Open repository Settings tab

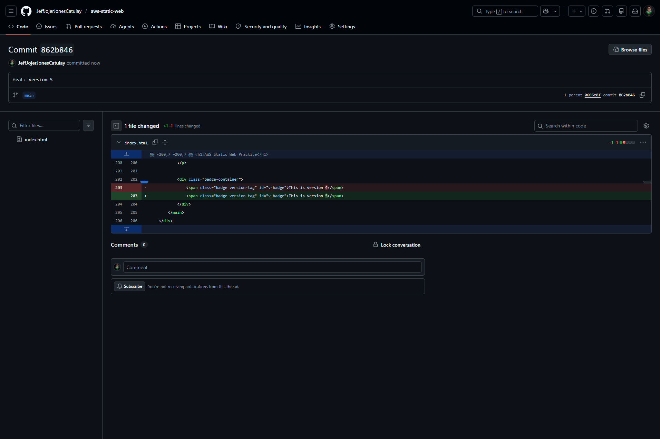[342, 27]
